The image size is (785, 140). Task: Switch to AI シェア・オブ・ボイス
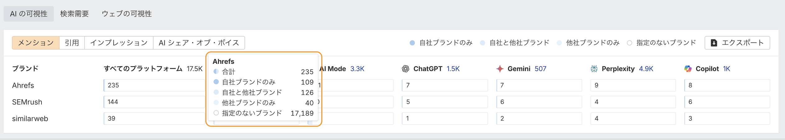click(199, 43)
